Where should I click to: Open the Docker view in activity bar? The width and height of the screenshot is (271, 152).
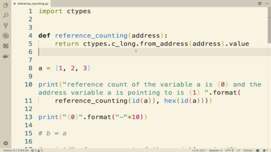[x=6, y=56]
